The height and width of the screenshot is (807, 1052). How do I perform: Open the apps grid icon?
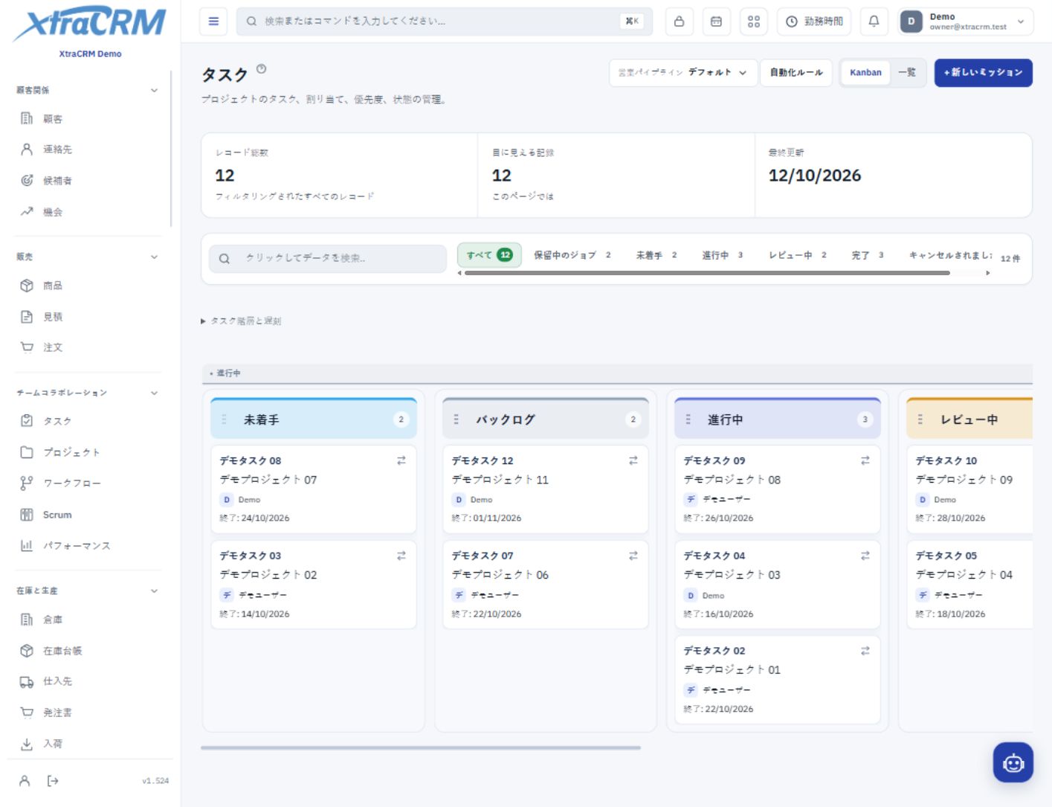tap(754, 22)
